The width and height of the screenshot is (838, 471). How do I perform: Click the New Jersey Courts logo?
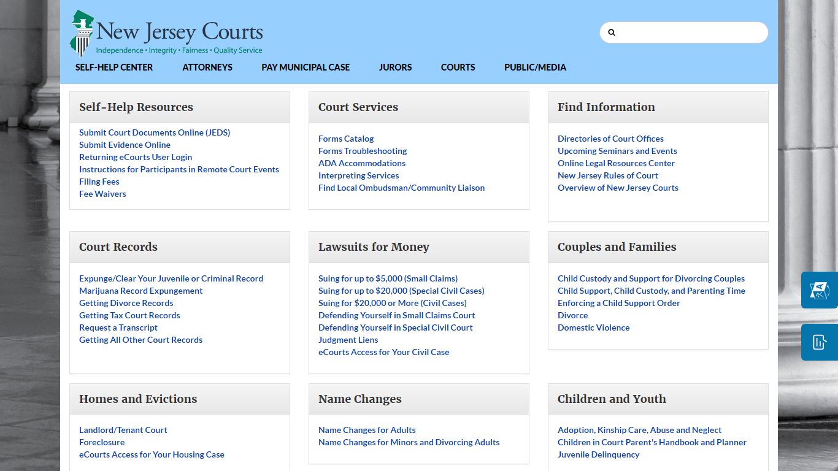point(166,33)
